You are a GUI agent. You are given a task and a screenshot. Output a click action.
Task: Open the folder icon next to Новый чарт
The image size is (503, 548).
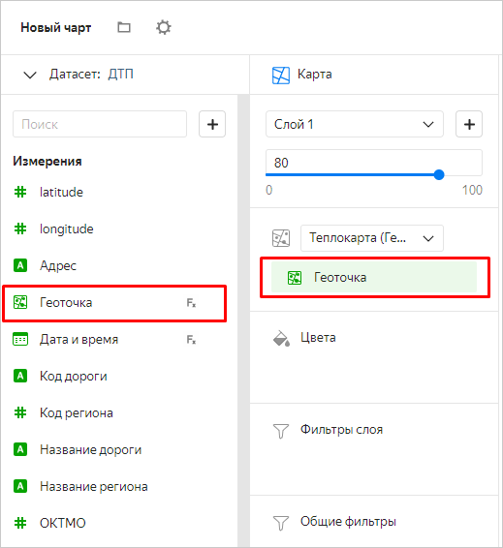(x=124, y=27)
